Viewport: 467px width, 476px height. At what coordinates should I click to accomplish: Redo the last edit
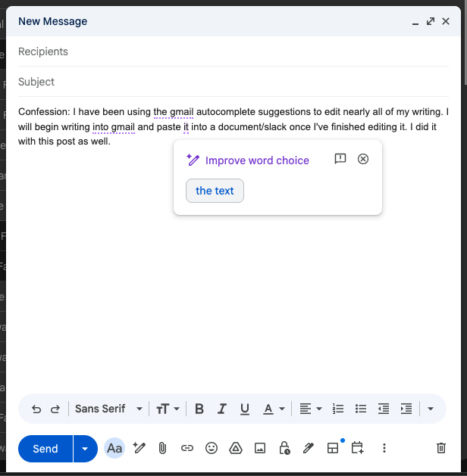(55, 409)
